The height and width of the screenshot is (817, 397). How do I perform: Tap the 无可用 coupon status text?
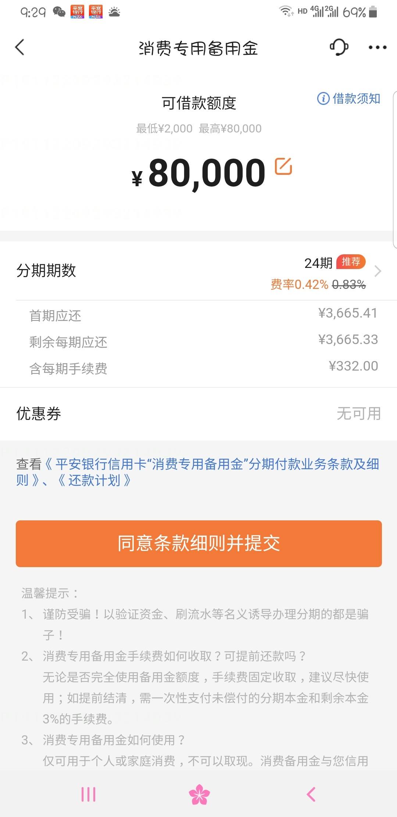[359, 414]
